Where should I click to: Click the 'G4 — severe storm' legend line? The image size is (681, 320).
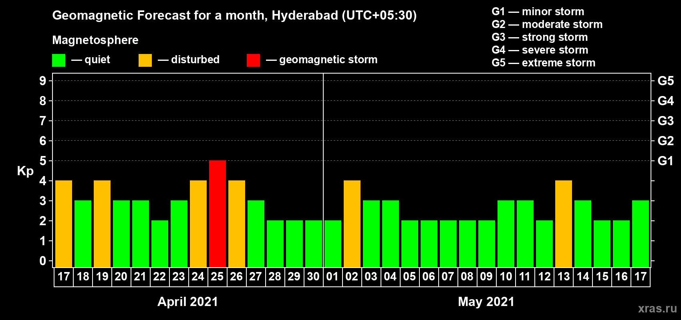tap(540, 50)
